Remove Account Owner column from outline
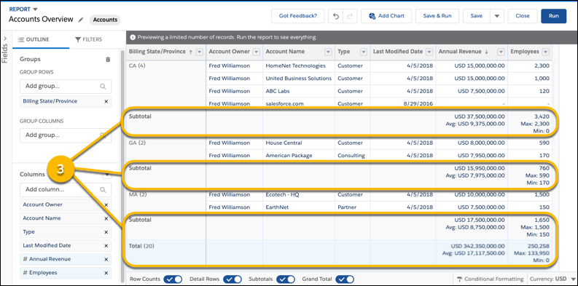 pos(106,204)
